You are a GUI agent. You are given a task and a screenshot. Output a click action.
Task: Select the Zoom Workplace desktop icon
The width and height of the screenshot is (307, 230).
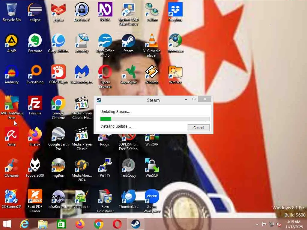152,201
